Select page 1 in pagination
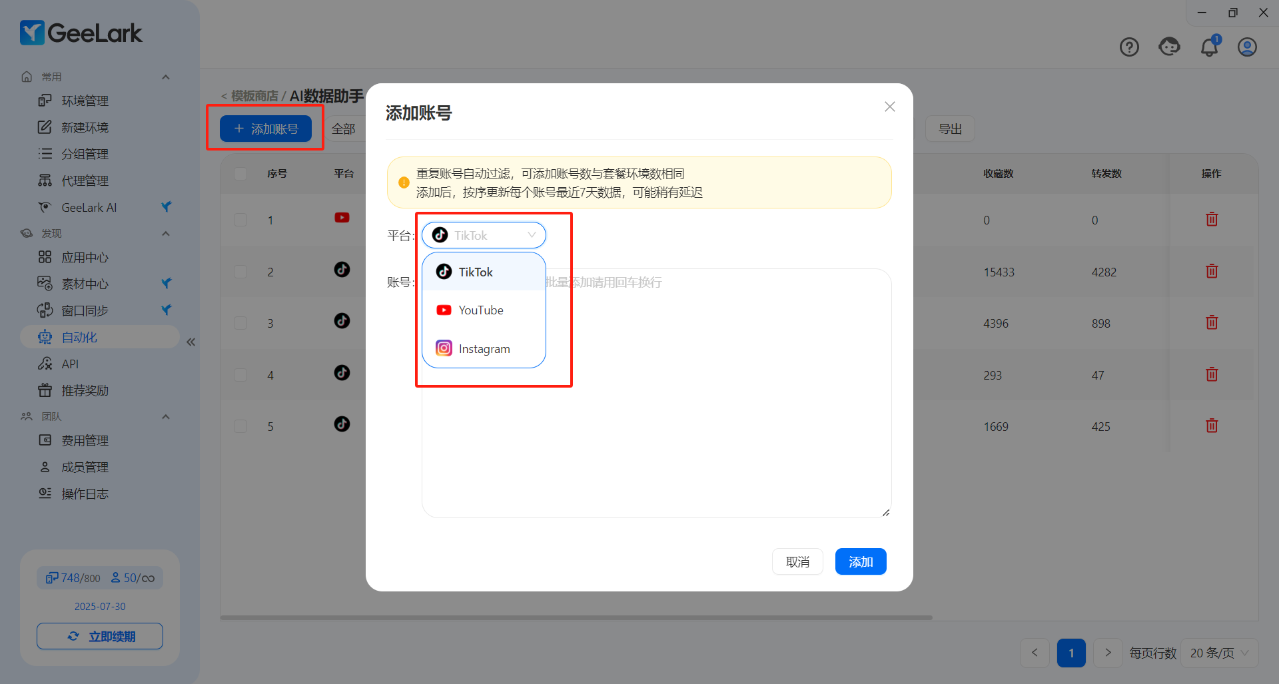The height and width of the screenshot is (684, 1279). [x=1071, y=653]
